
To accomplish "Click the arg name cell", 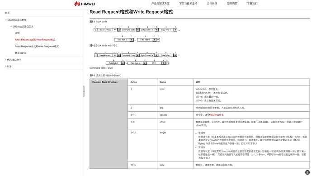I will (x=175, y=108).
